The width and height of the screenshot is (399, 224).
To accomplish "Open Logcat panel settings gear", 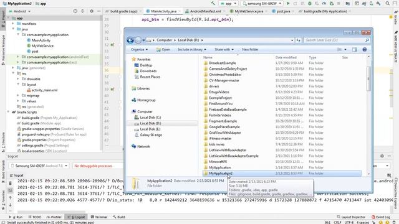I will pyautogui.click(x=382, y=156).
